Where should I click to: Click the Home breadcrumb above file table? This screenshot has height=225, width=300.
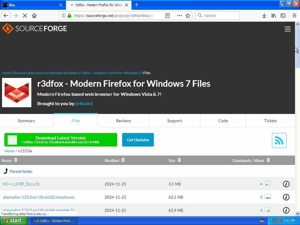coord(9,151)
